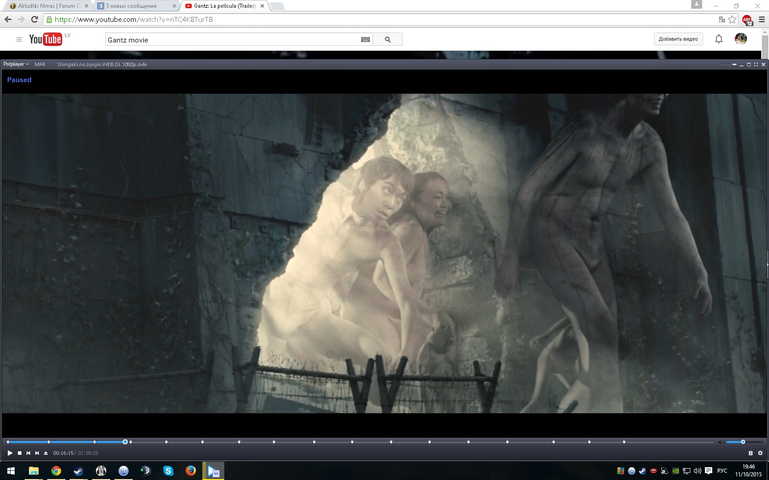Click the first chapter marker on the seek bar
Screen dimensions: 769x480
[8, 442]
